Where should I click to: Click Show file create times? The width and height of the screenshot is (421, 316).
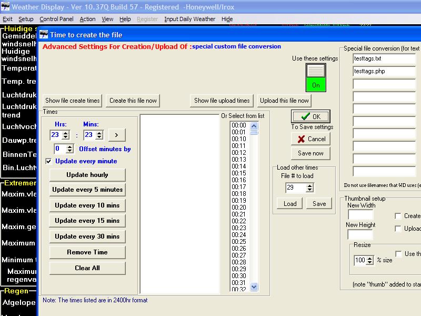(x=72, y=101)
